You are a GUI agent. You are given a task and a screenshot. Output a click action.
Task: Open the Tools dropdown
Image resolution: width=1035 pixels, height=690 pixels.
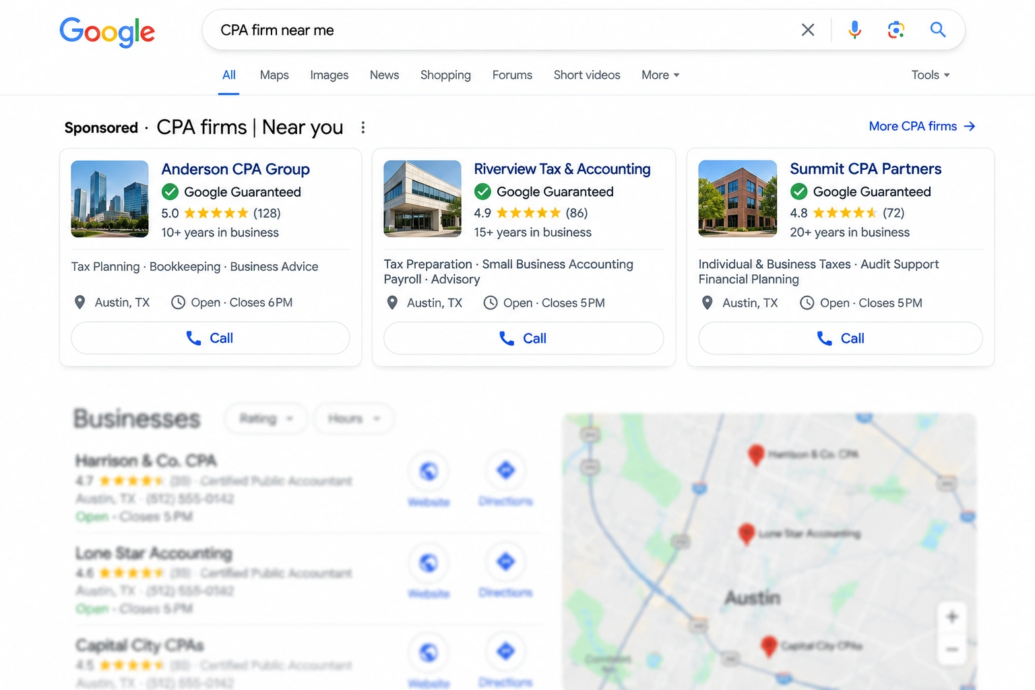tap(931, 75)
